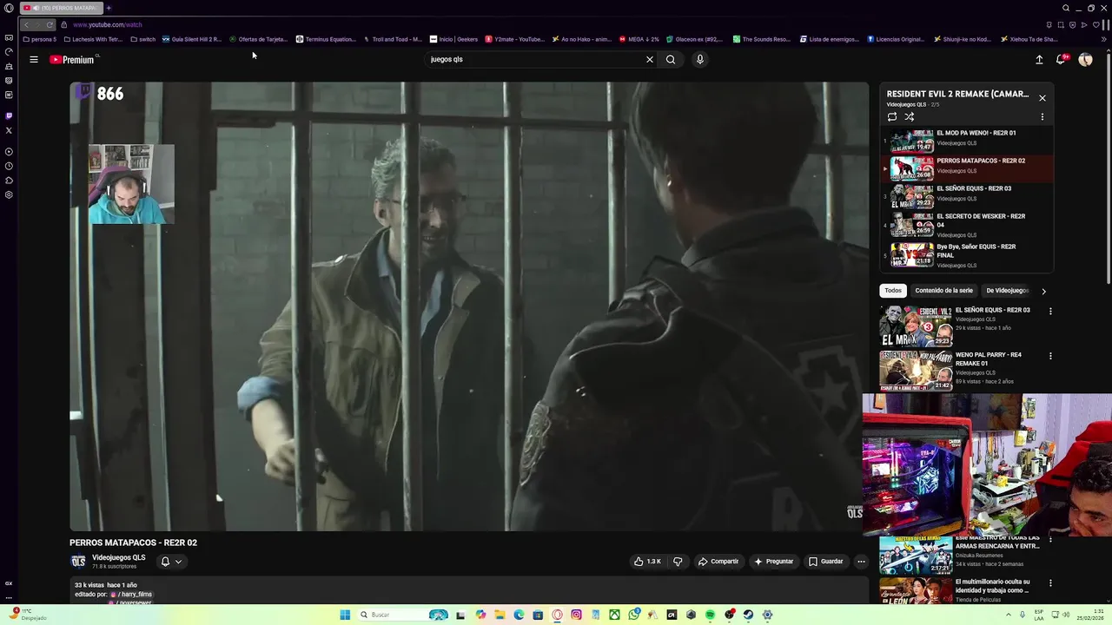
Task: Open WhatsApp from the taskbar
Action: (633, 615)
